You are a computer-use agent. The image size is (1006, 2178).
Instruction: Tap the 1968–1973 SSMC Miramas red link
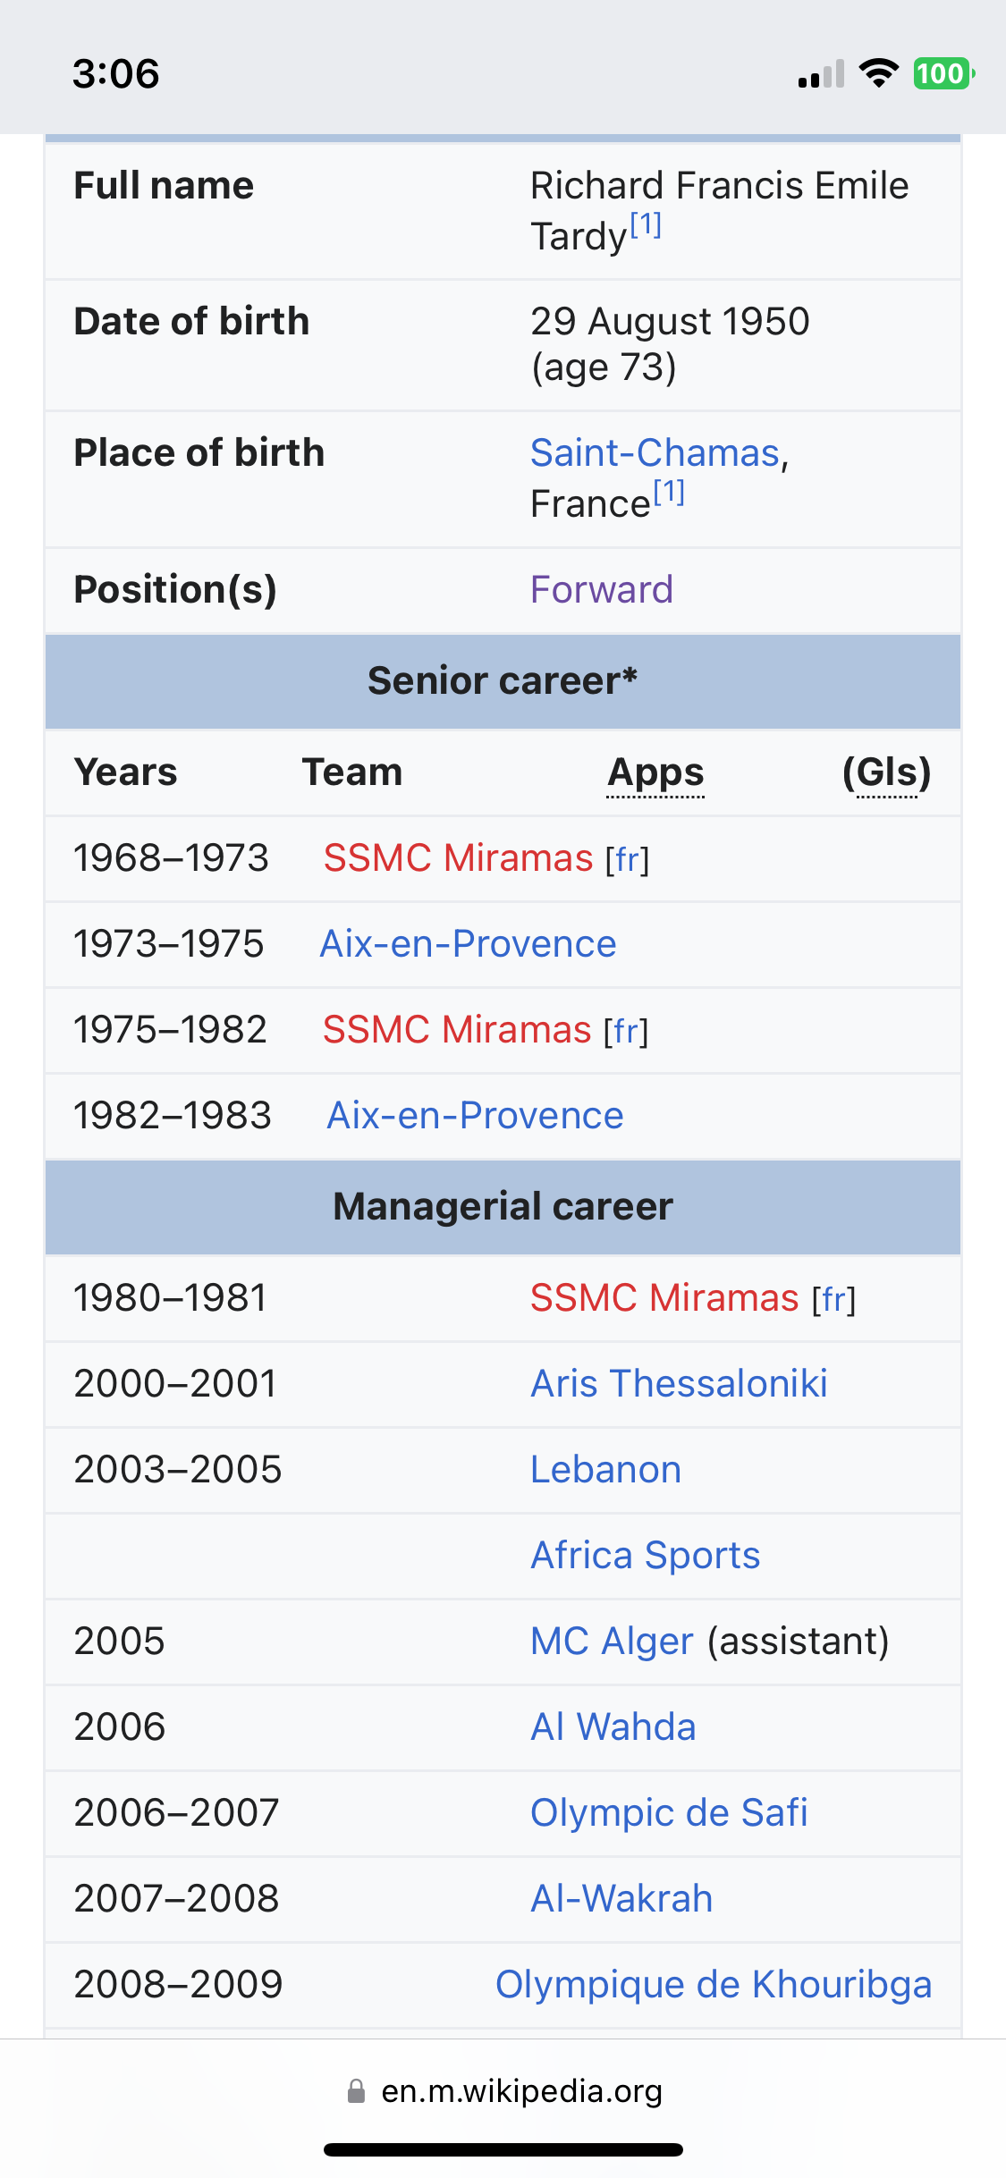point(458,858)
